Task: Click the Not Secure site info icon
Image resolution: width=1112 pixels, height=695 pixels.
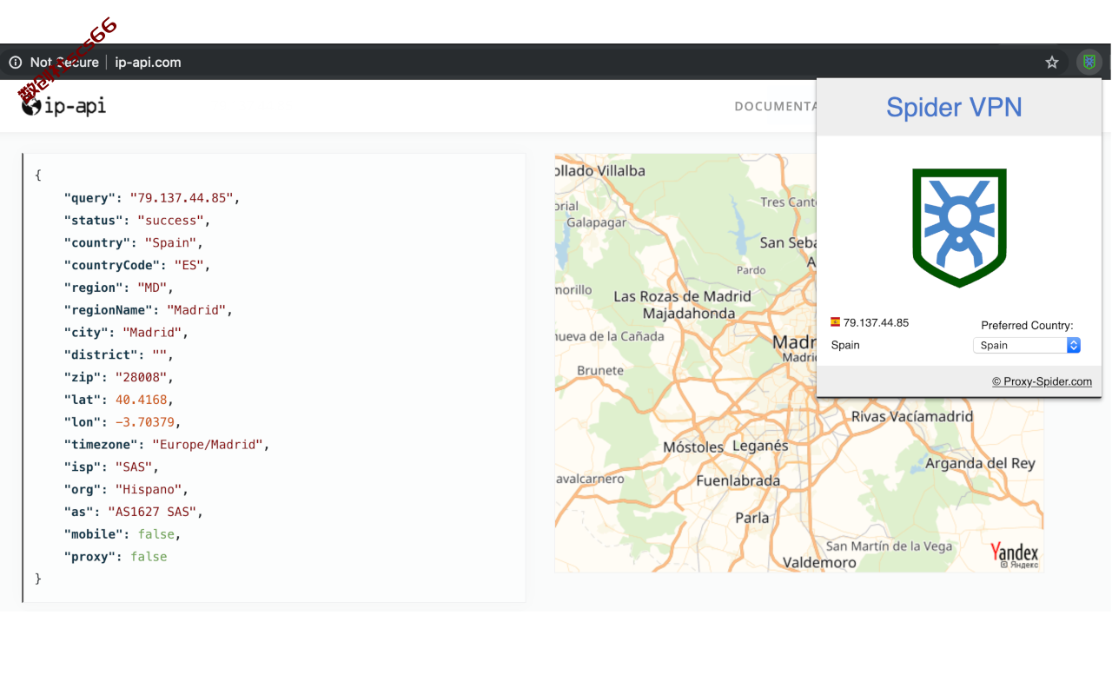Action: pyautogui.click(x=16, y=63)
